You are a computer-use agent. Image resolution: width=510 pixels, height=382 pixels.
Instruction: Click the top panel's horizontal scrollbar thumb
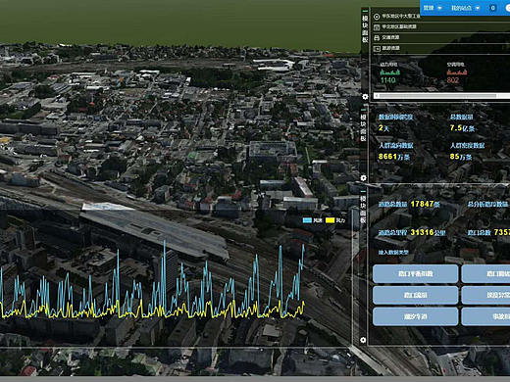(438, 96)
